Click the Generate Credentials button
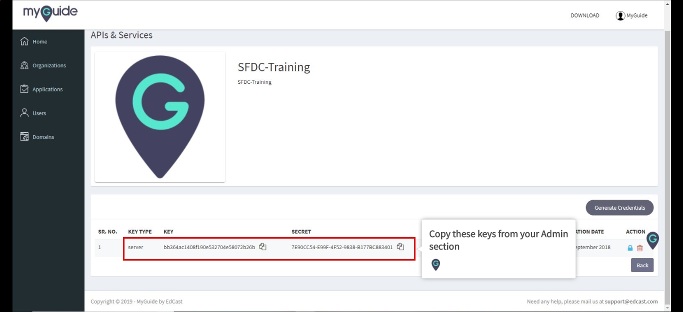This screenshot has height=312, width=683. [x=619, y=208]
